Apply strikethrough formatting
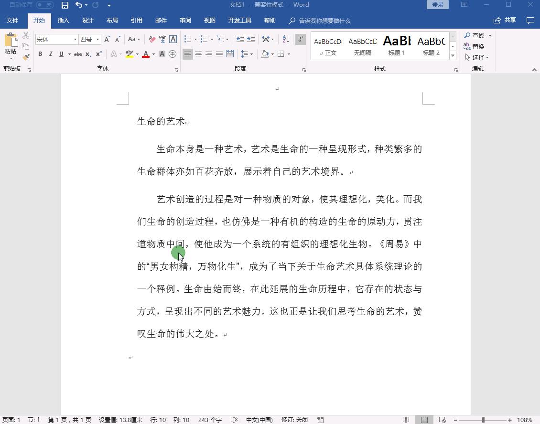540x424 pixels. click(78, 54)
